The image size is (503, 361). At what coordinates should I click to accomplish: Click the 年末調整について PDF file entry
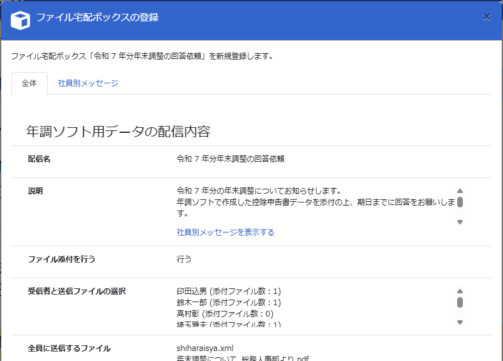pos(243,358)
